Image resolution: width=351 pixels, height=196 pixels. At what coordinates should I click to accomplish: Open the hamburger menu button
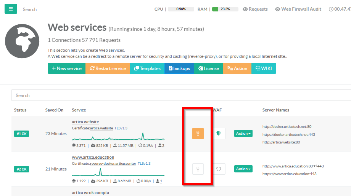point(11,8)
